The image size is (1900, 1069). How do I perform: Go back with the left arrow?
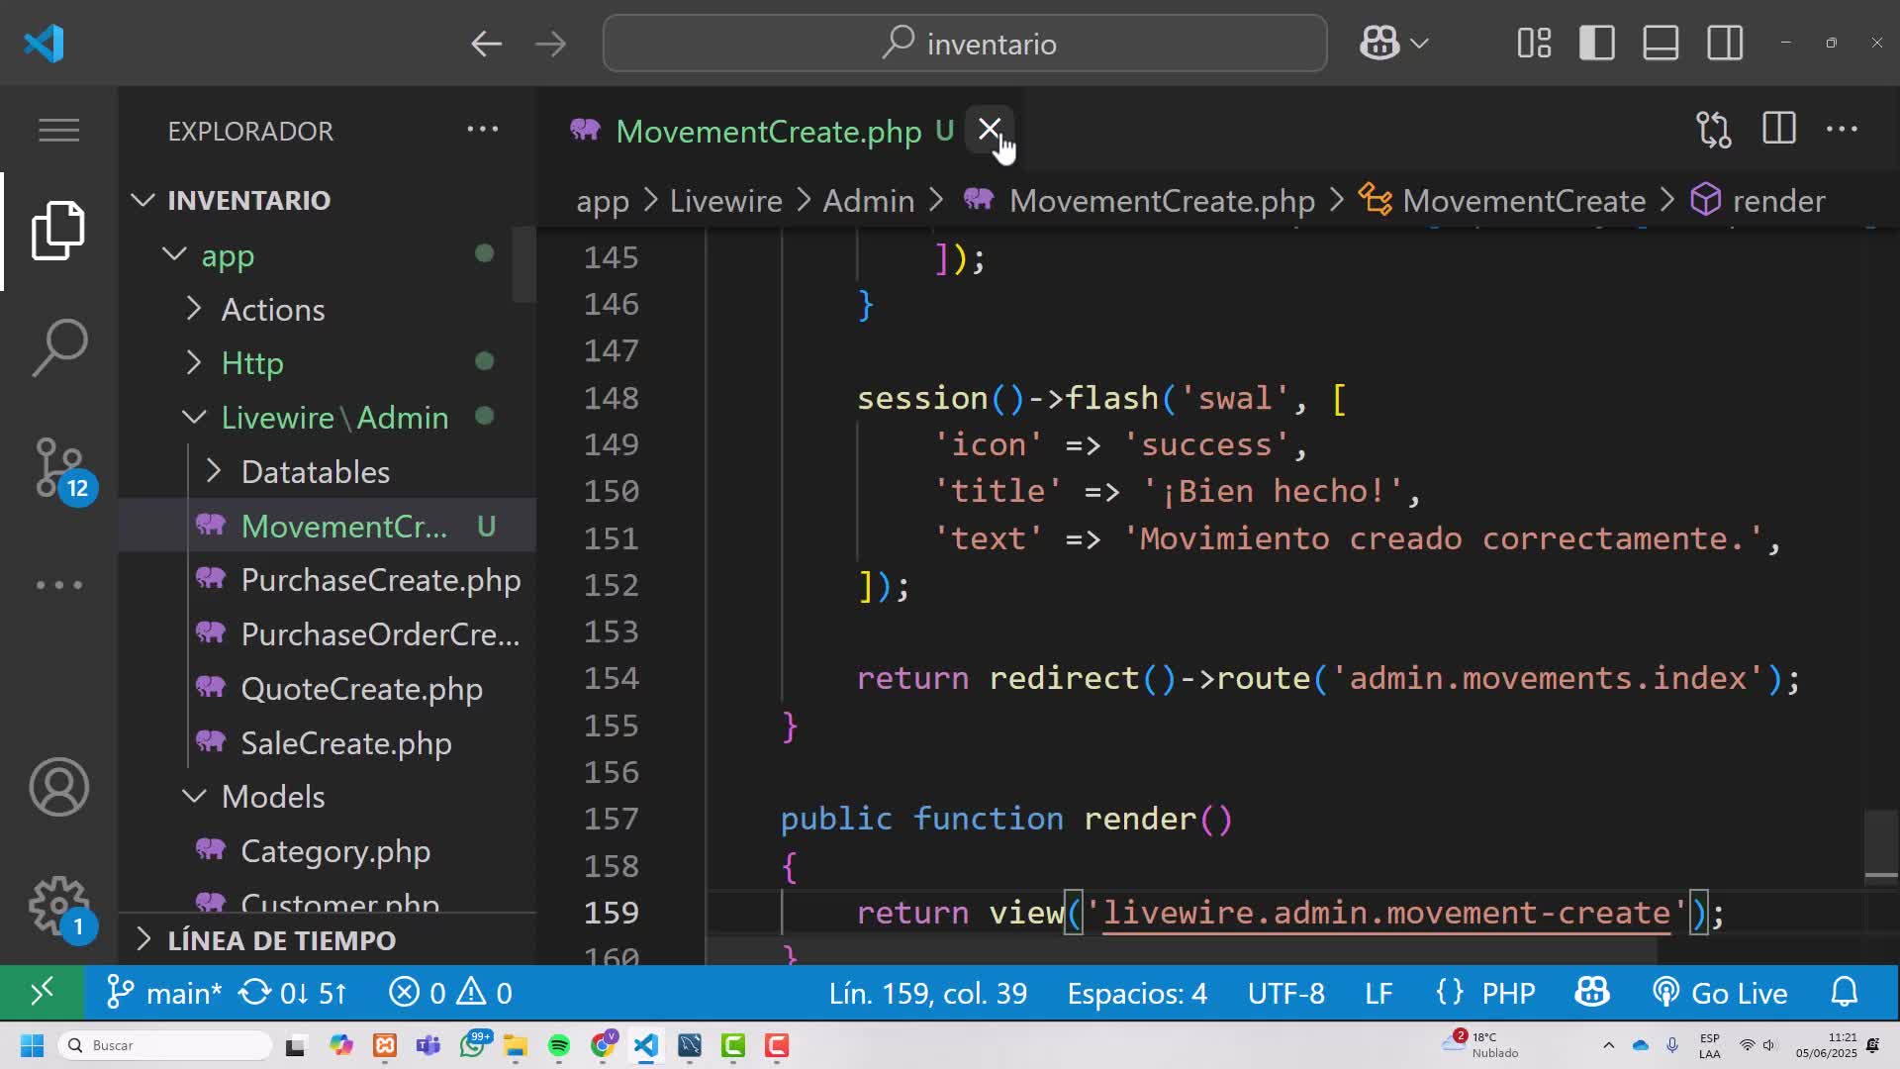coord(486,44)
